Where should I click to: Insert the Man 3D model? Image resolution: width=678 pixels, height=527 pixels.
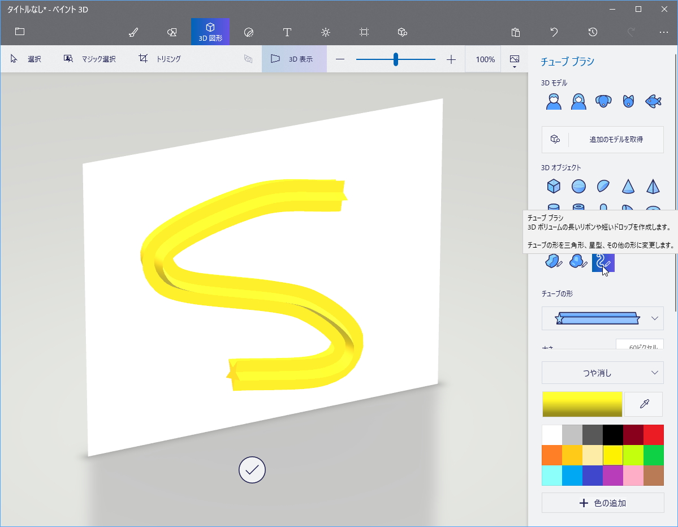[554, 102]
